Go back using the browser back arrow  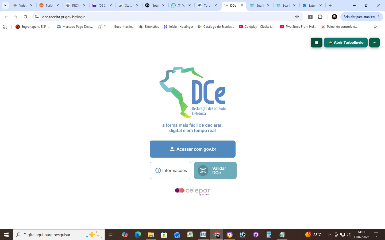6,17
